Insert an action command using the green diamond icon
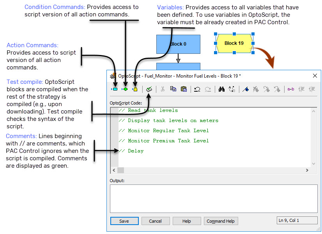This screenshot has height=234, width=322. pyautogui.click(x=125, y=89)
